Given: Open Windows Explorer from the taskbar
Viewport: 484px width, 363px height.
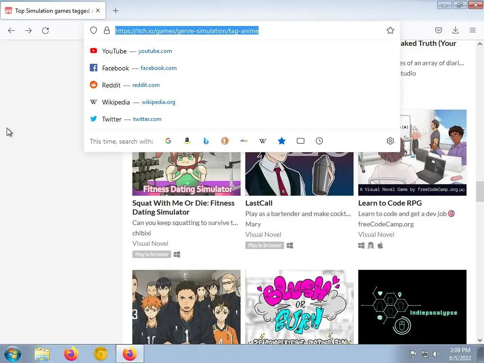Looking at the screenshot, I should [42, 354].
